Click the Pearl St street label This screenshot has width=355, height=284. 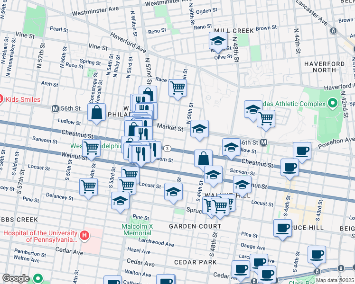click(59, 29)
